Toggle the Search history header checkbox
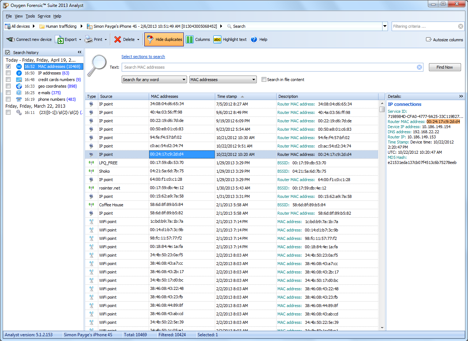 click(x=8, y=53)
